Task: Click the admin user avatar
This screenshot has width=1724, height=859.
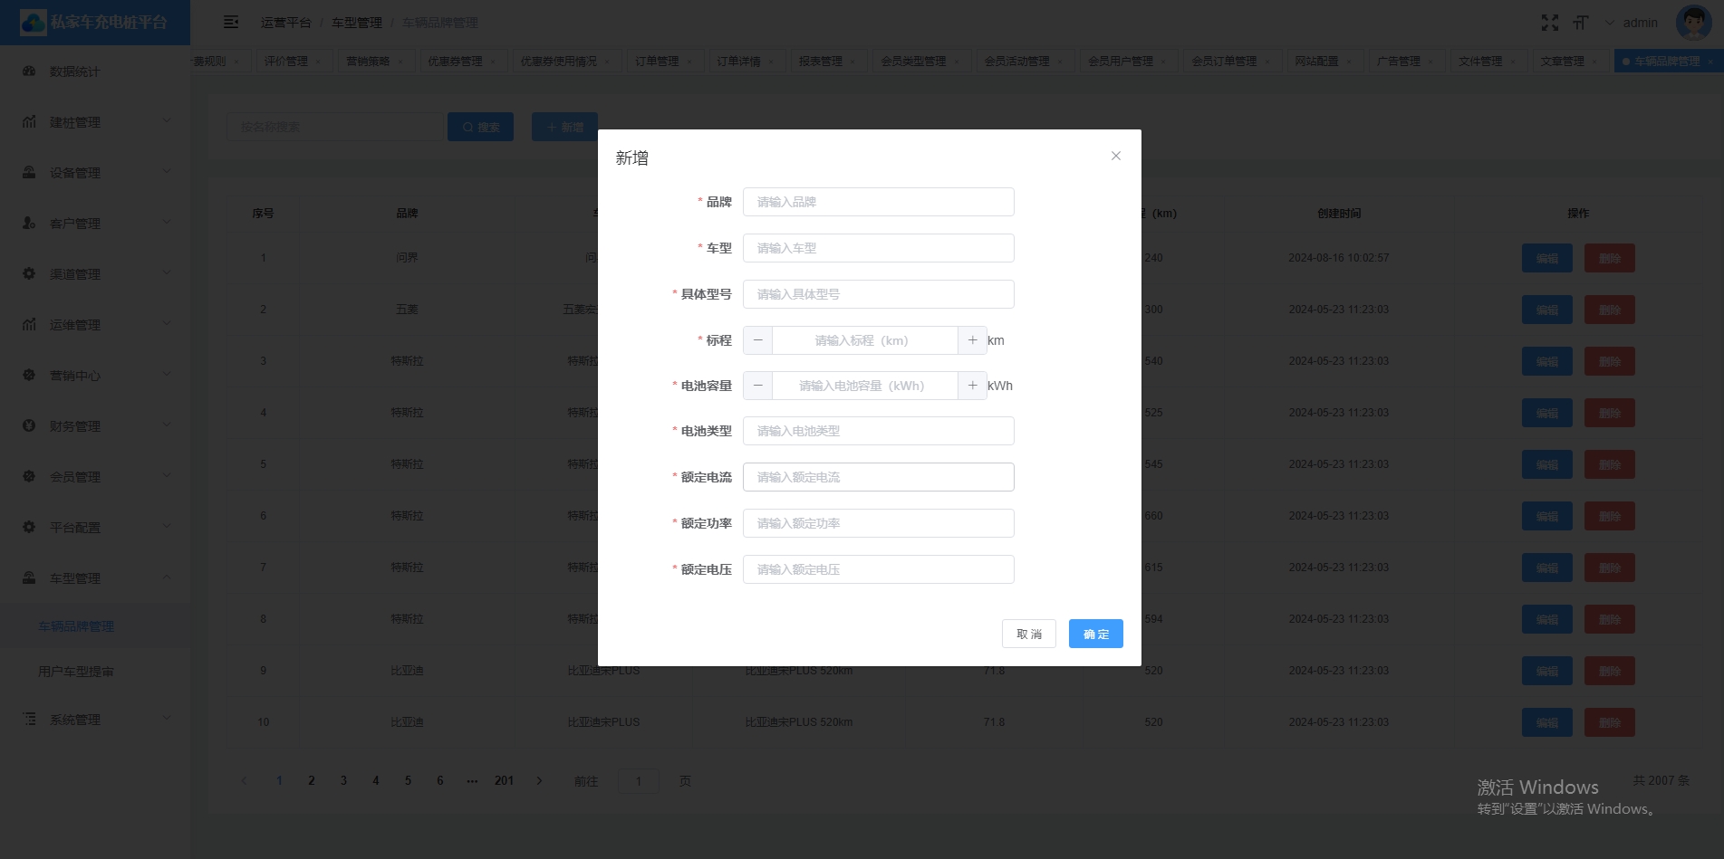Action: (1693, 23)
